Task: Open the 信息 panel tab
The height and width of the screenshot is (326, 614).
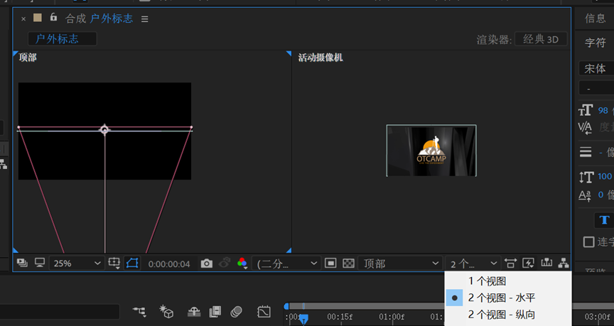Action: 595,18
